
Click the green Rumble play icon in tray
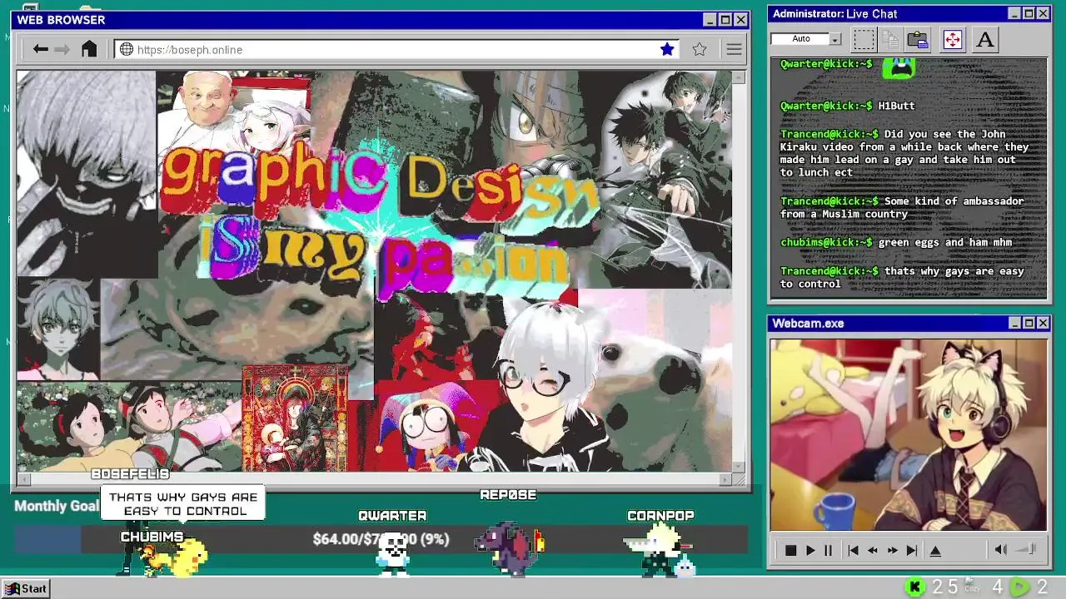[1020, 587]
